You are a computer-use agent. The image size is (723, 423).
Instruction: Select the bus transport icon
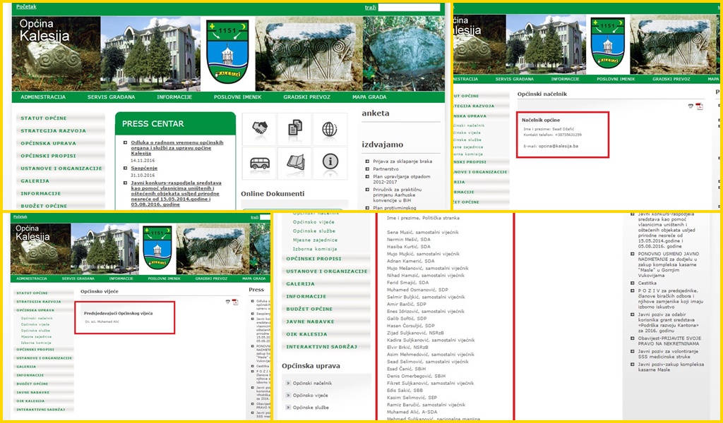coord(259,164)
